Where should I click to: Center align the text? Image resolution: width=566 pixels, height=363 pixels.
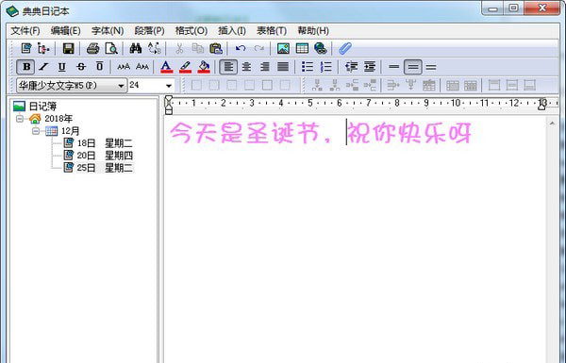tap(246, 67)
